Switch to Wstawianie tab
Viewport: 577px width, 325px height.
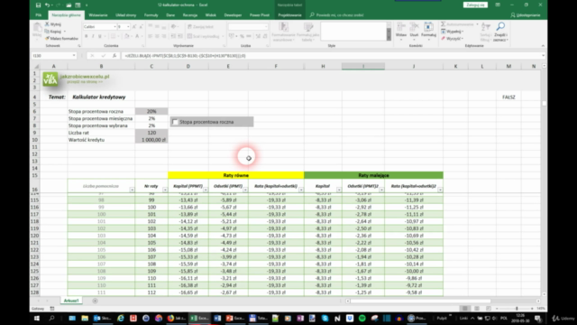(98, 15)
